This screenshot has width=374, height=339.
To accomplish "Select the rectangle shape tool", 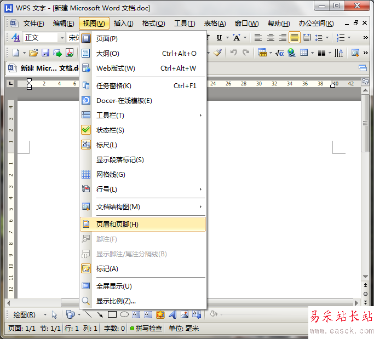I will 112,314.
